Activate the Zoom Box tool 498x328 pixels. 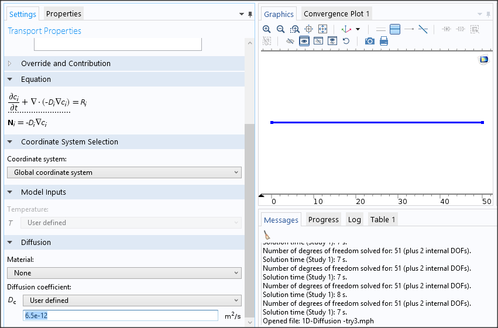pyautogui.click(x=294, y=29)
